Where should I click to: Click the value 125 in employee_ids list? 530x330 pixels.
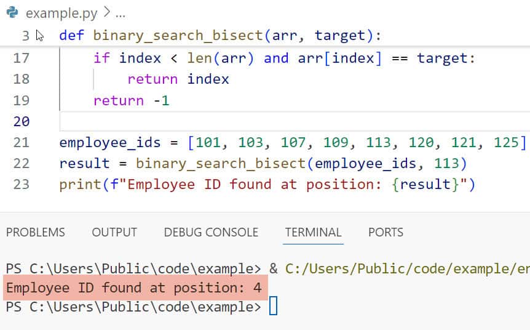[507, 142]
